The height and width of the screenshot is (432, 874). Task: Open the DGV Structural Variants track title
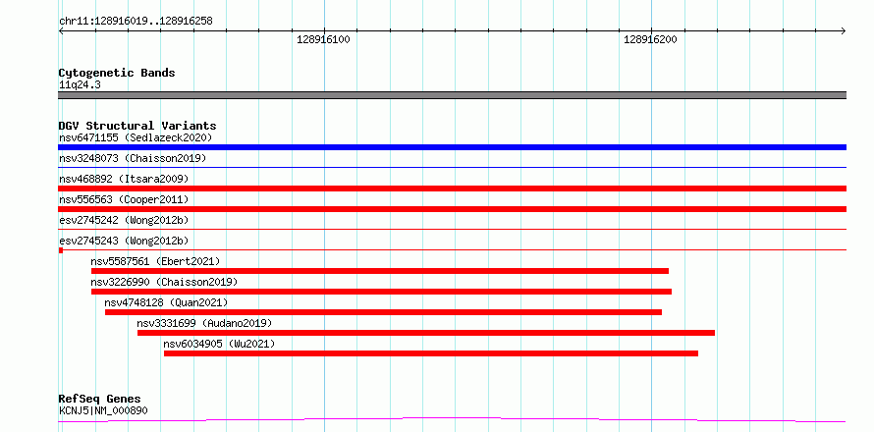pos(137,126)
